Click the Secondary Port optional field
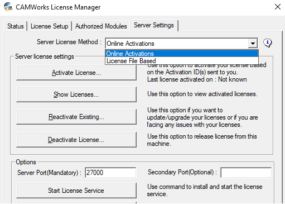The height and width of the screenshot is (204, 285). [x=246, y=173]
